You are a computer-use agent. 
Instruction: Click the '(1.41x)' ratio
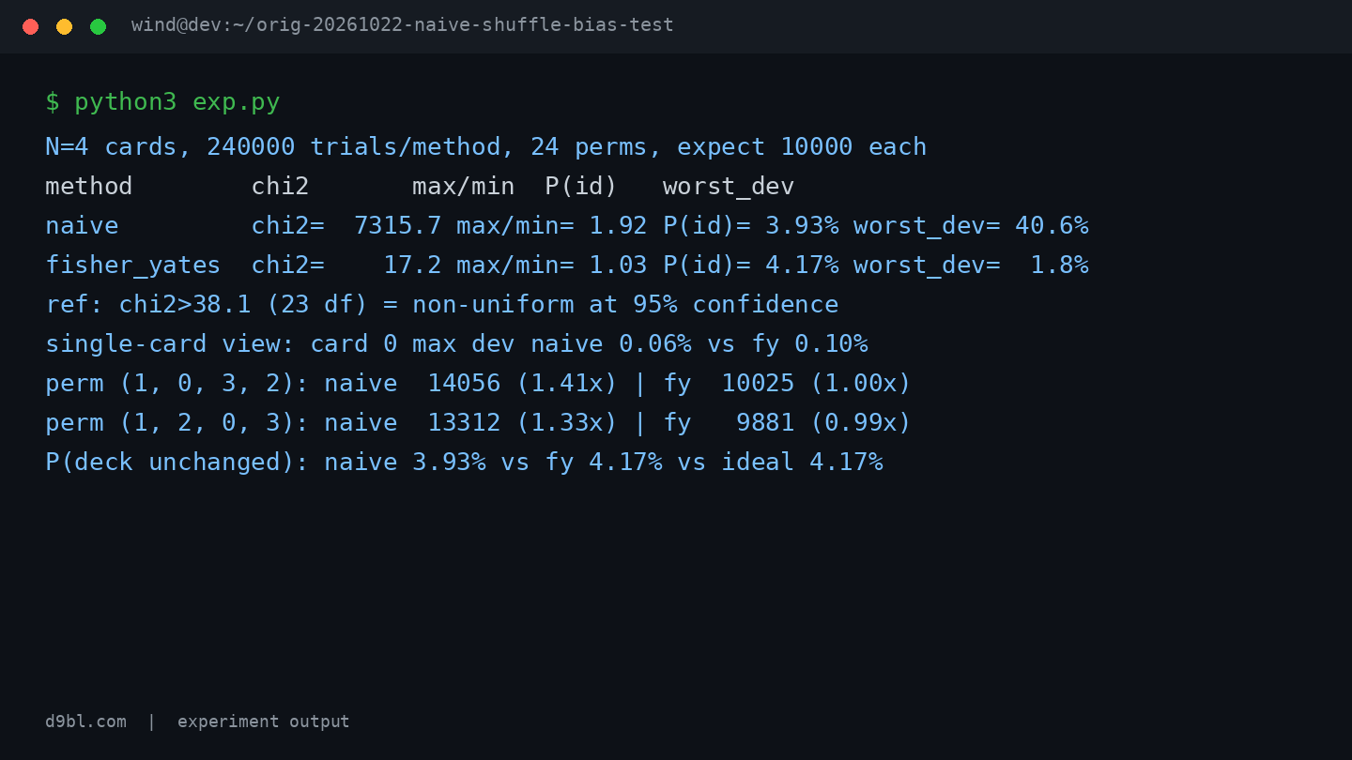pos(567,384)
